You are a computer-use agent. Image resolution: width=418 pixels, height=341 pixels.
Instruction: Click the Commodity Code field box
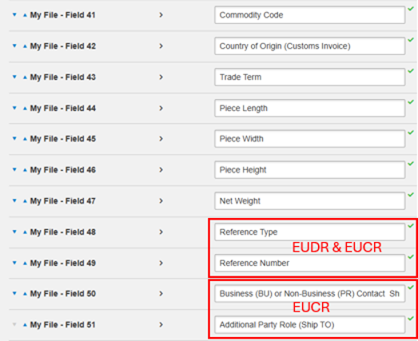coord(310,15)
